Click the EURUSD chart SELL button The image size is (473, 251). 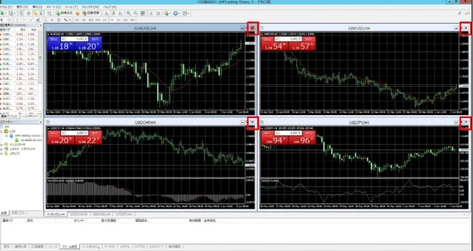(54, 39)
